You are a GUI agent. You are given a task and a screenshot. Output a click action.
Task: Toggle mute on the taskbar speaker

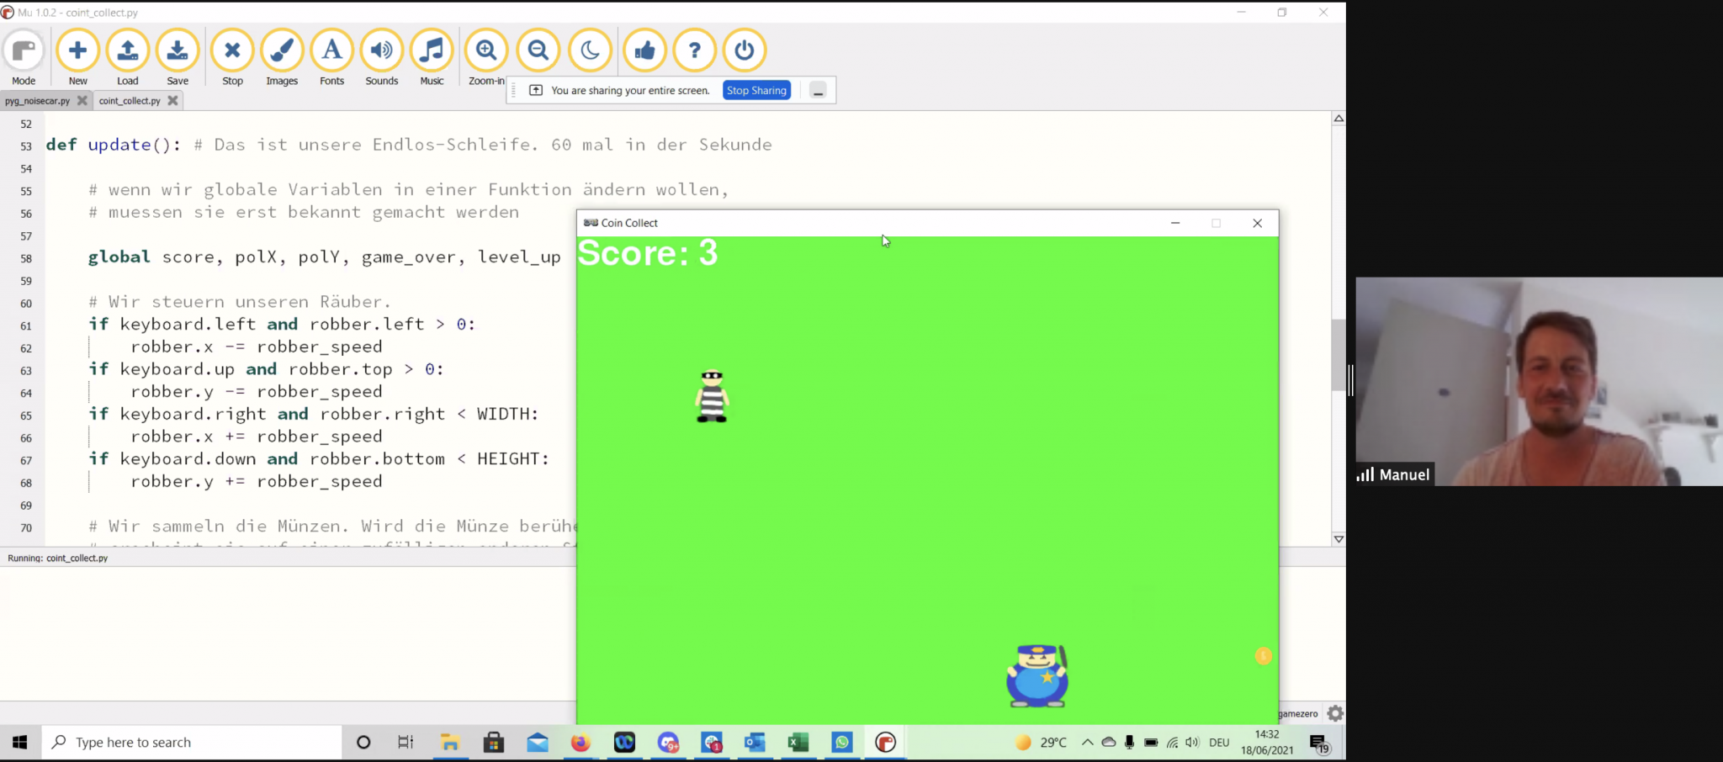1191,742
